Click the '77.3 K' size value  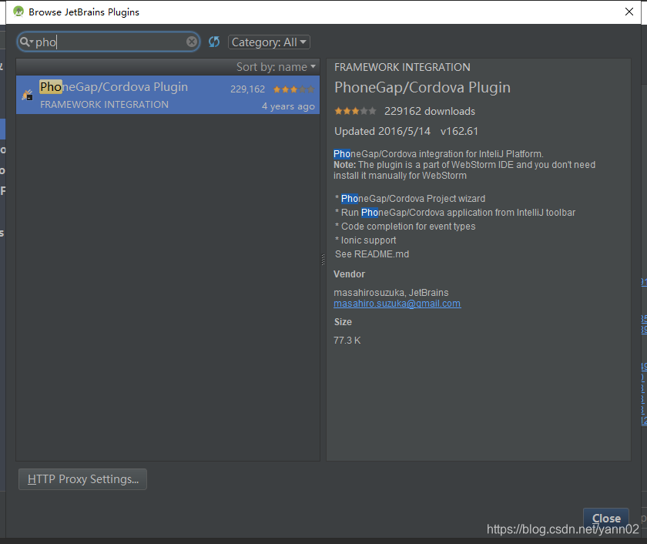tap(347, 341)
